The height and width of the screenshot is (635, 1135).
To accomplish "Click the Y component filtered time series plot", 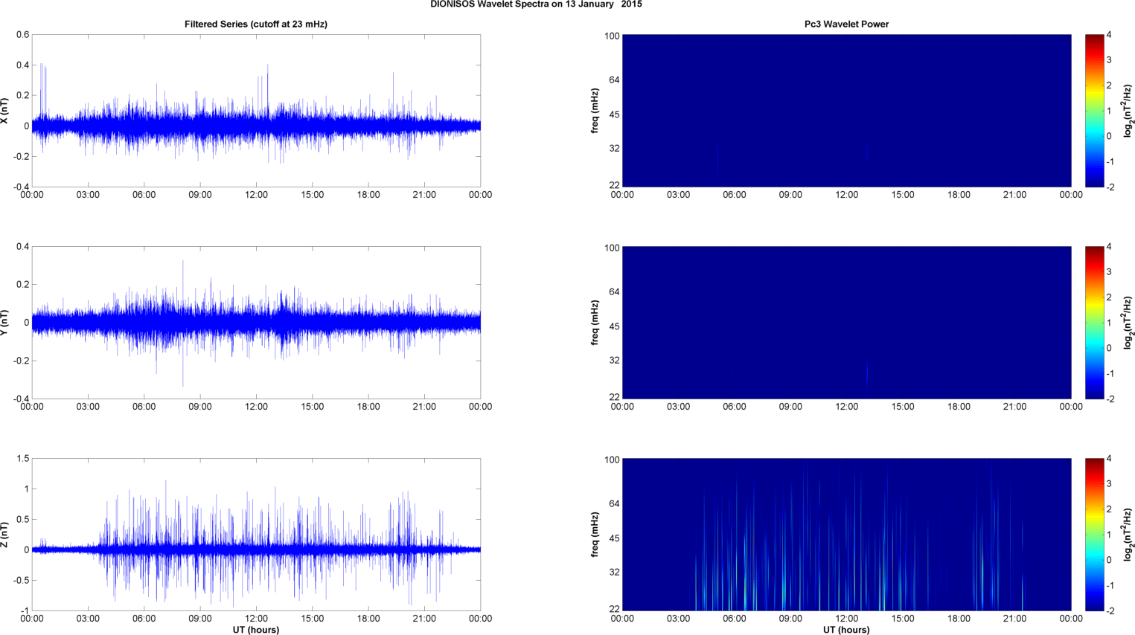I will coord(256,323).
